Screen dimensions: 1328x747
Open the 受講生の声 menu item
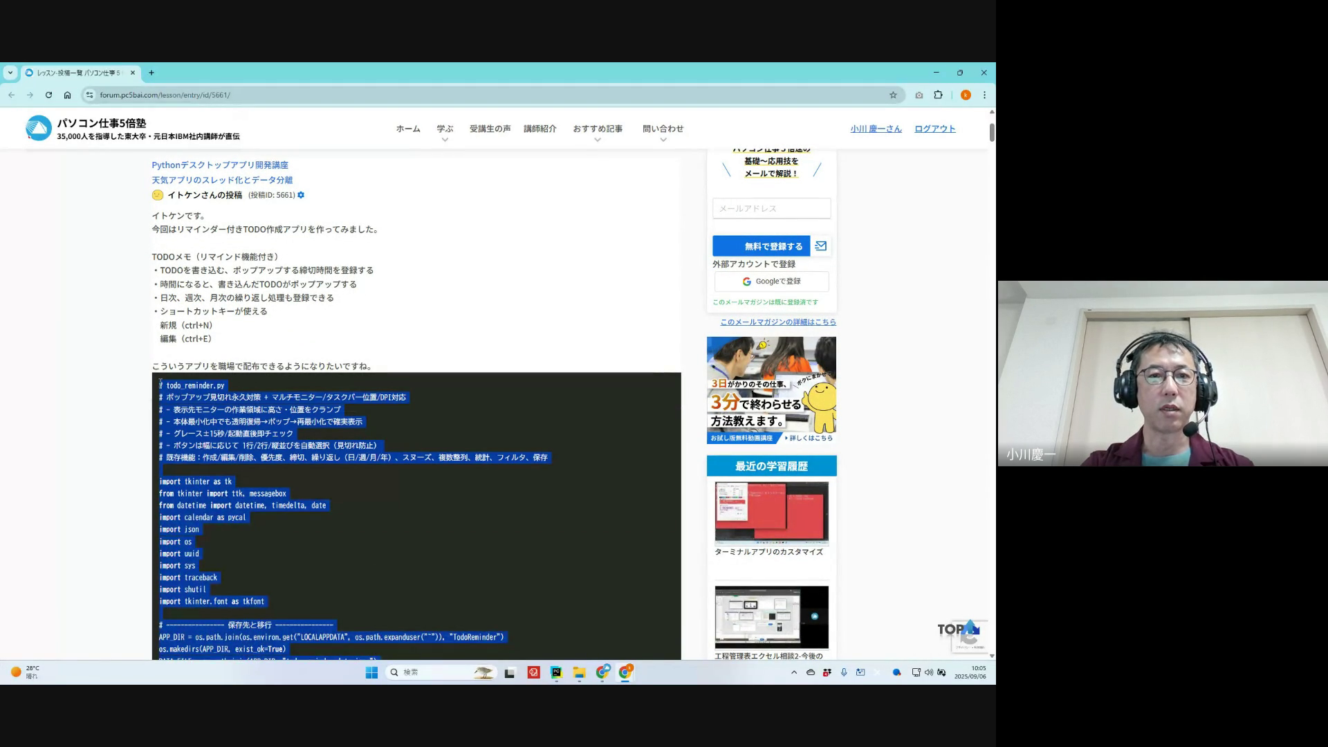tap(490, 129)
